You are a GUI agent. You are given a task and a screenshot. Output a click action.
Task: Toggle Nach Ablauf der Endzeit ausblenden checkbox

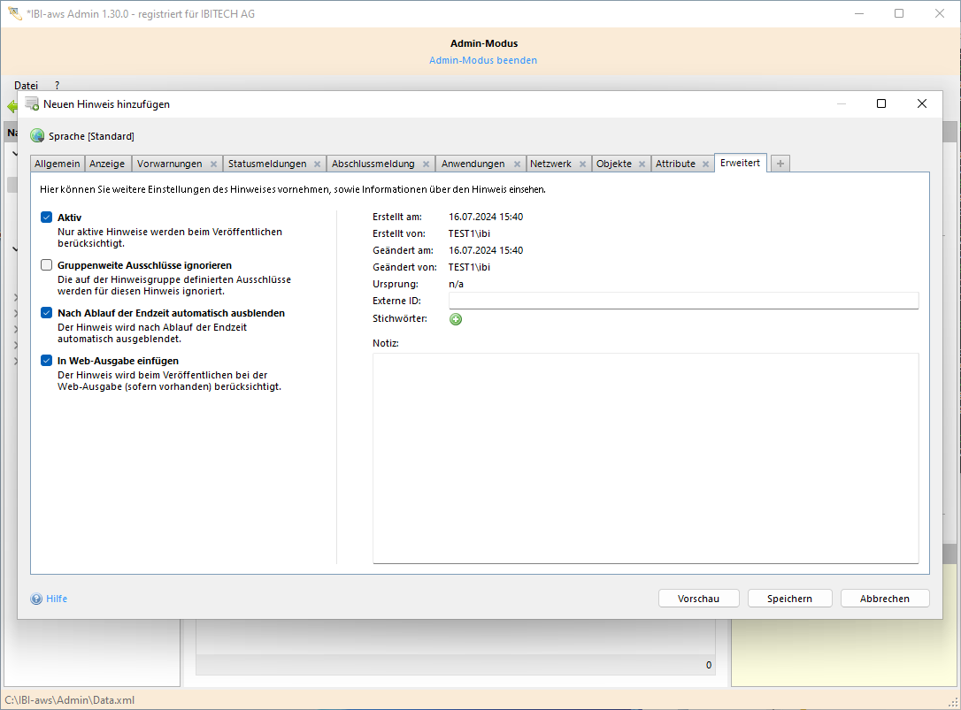(x=47, y=313)
